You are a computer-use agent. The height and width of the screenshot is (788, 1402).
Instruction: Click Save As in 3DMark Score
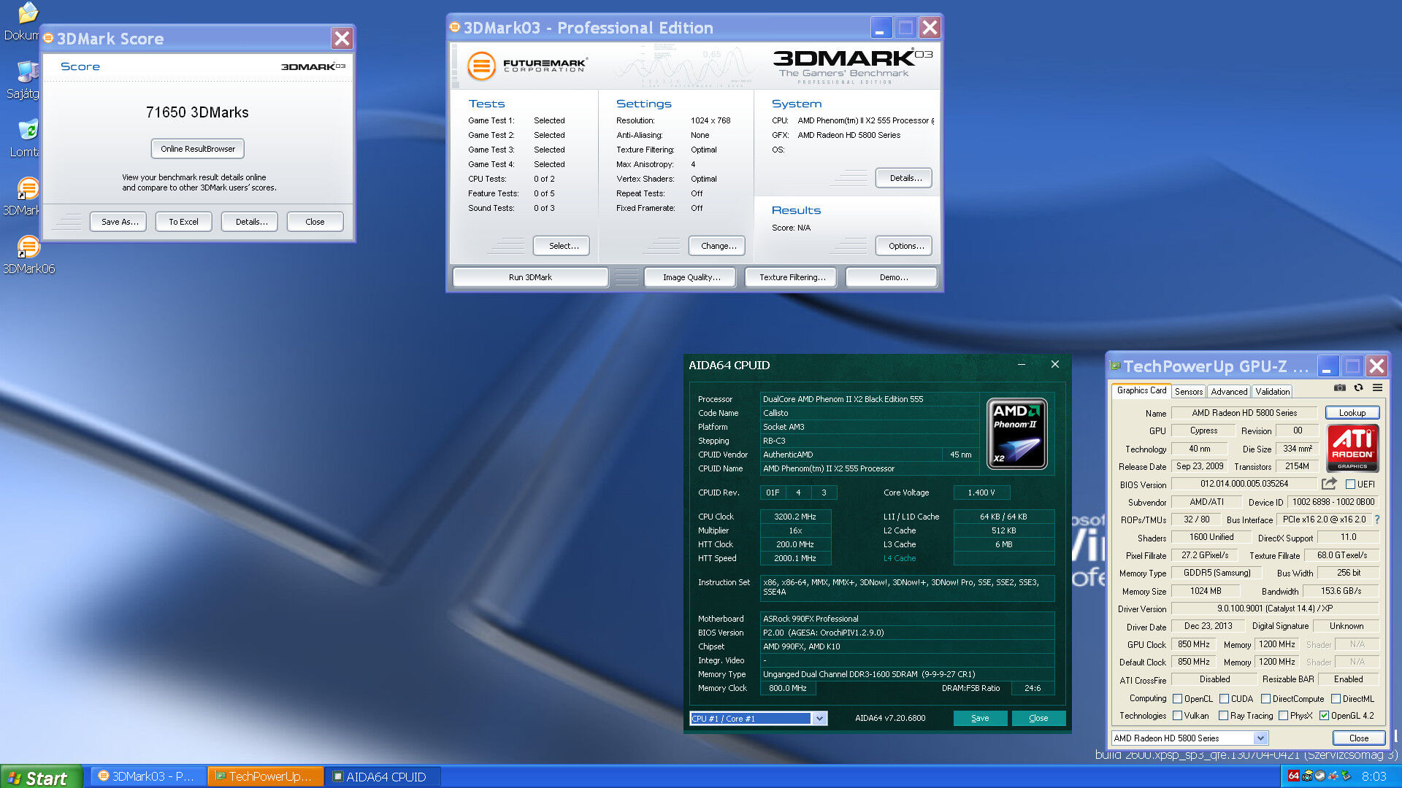coord(119,222)
